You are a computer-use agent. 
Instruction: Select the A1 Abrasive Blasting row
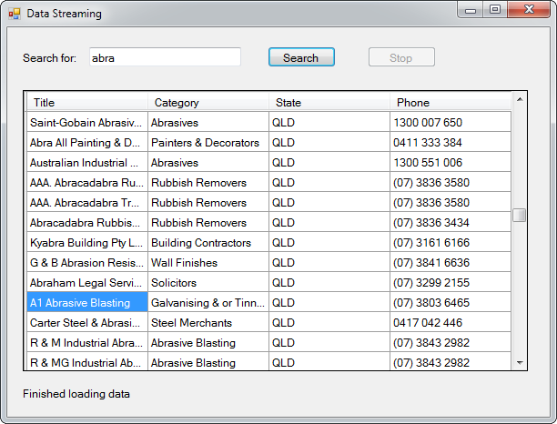point(268,303)
